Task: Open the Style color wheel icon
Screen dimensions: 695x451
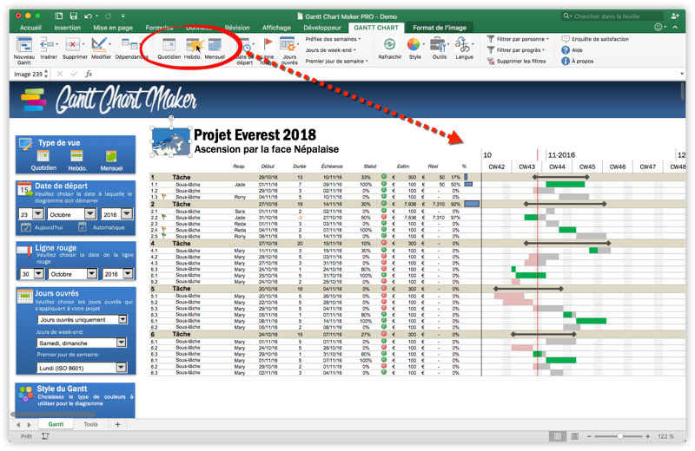Action: pos(414,45)
